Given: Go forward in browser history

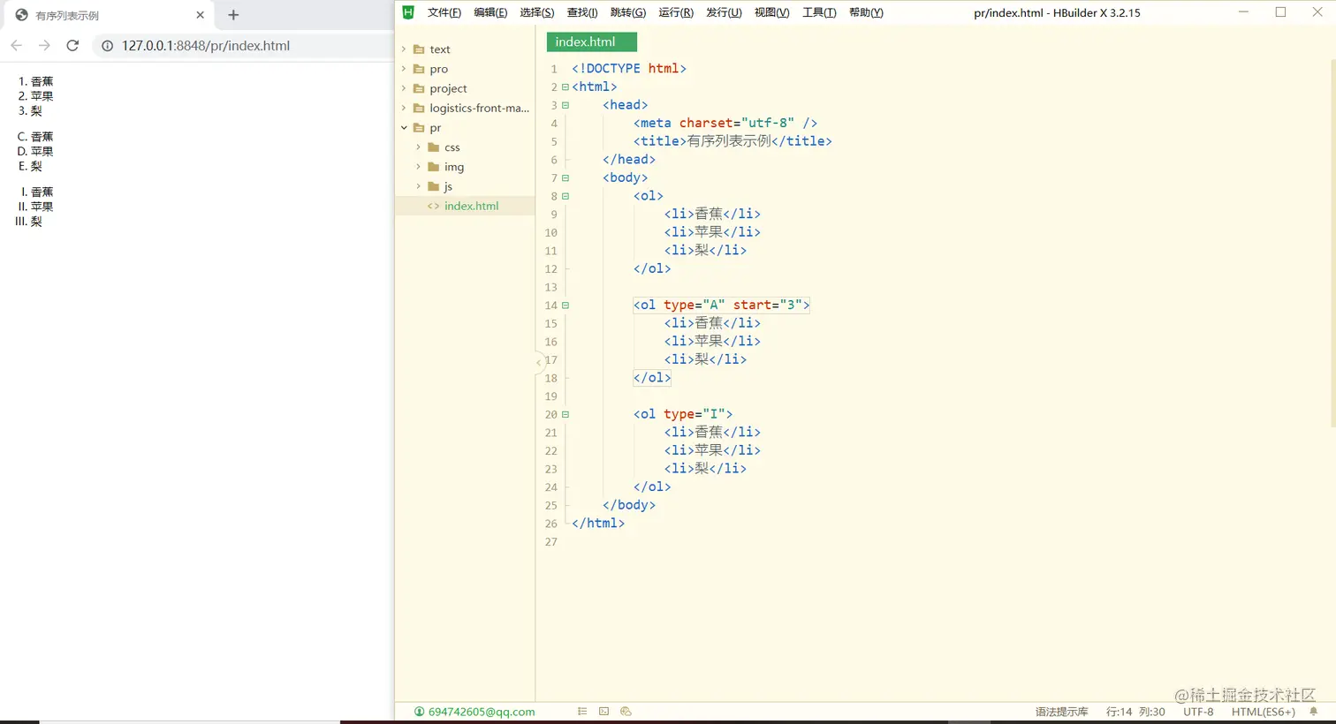Looking at the screenshot, I should coord(44,46).
